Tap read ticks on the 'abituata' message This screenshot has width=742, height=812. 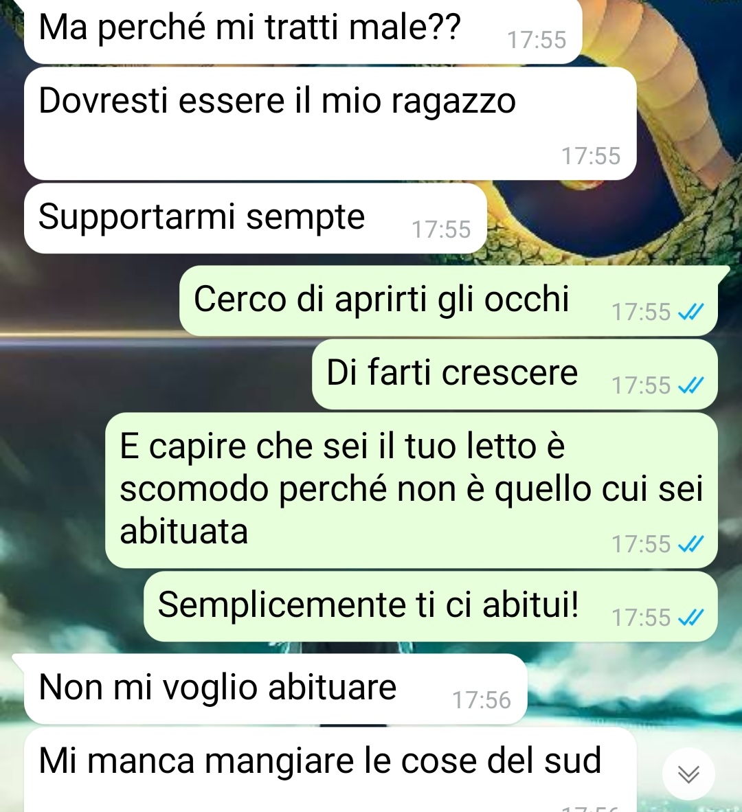point(690,544)
